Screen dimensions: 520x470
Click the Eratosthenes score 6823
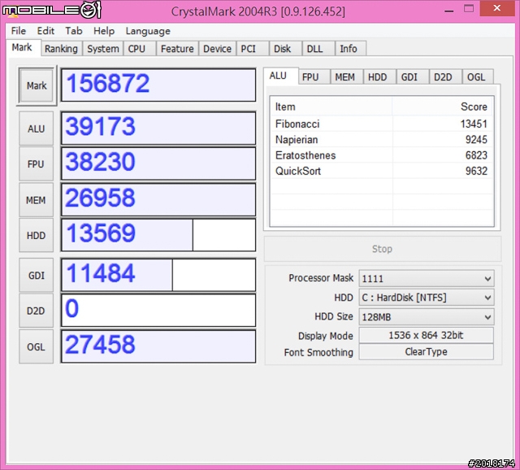click(476, 155)
